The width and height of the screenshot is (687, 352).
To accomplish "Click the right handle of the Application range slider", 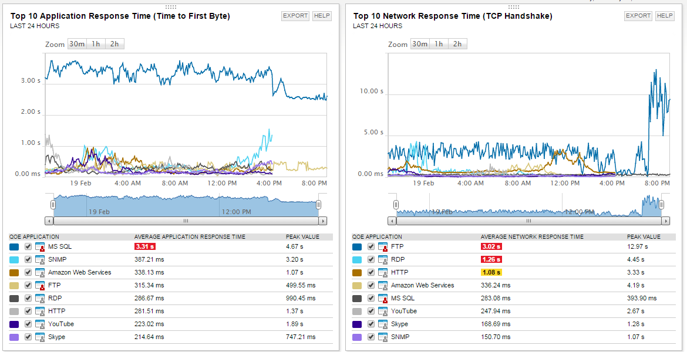I will (x=318, y=205).
